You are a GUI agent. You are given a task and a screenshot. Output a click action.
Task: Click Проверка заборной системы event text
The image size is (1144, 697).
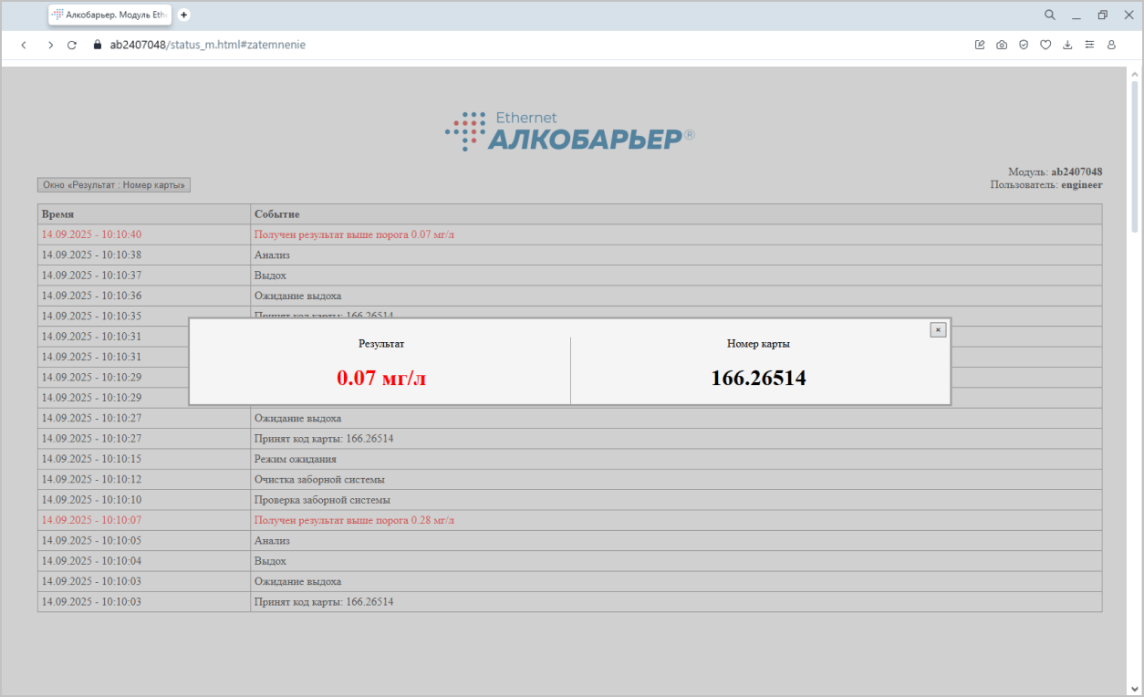[322, 500]
